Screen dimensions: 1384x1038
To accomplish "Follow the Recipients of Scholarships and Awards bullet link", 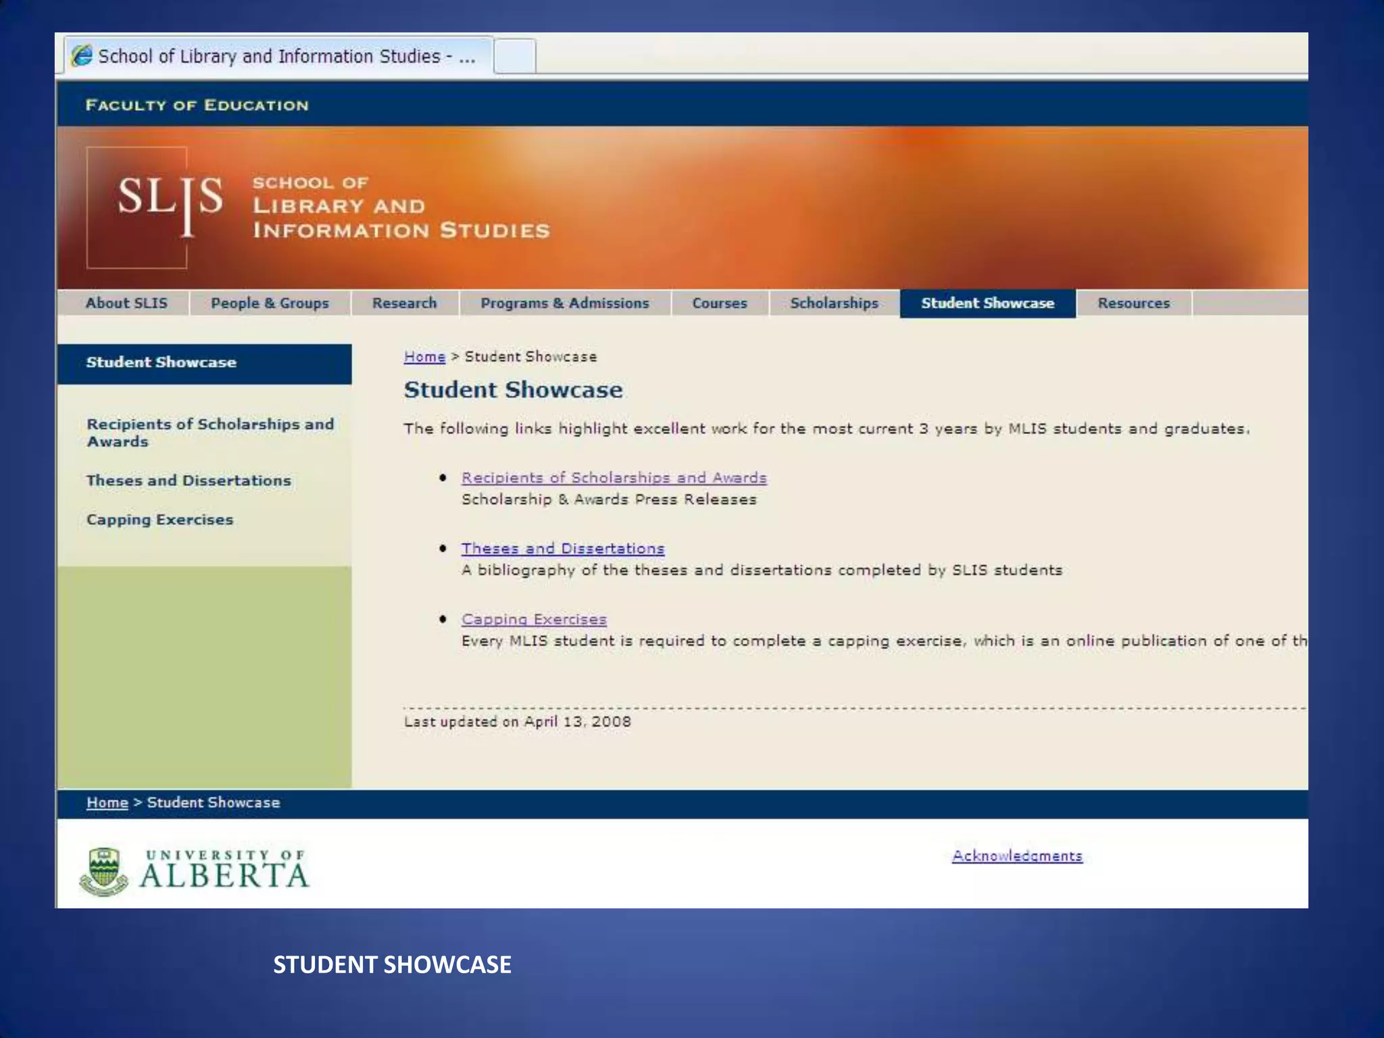I will [614, 478].
